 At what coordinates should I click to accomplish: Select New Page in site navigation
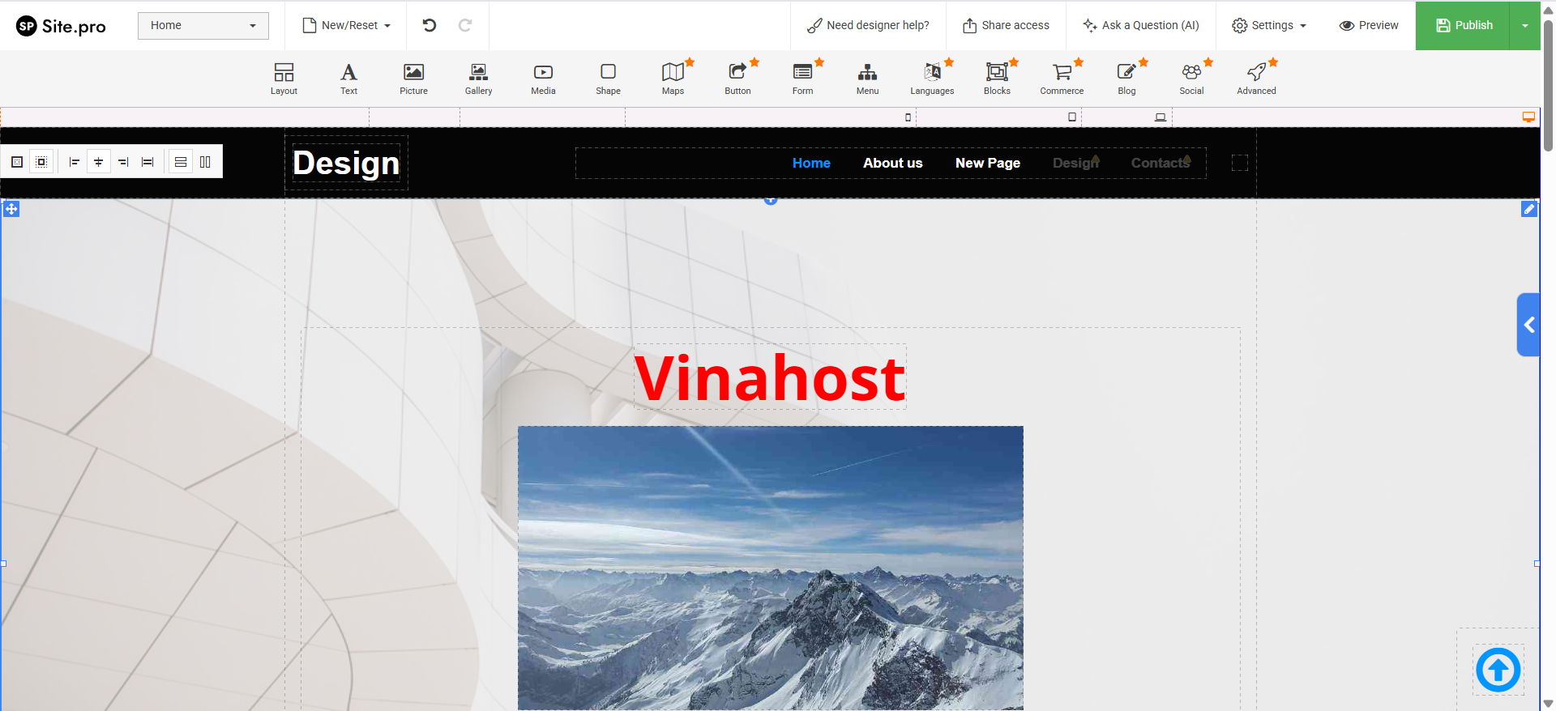click(987, 163)
